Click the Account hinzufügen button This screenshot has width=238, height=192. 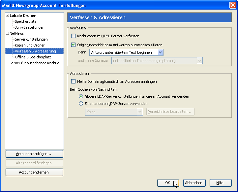tap(34, 154)
